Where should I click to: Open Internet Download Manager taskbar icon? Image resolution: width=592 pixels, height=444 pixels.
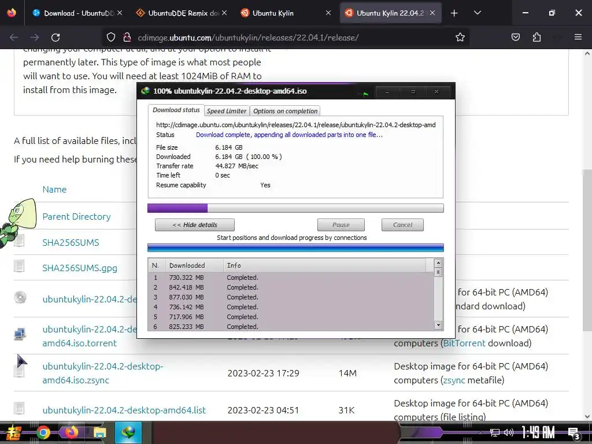click(x=128, y=432)
